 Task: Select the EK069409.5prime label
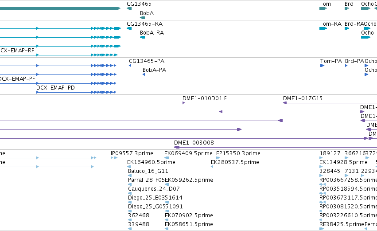point(189,153)
